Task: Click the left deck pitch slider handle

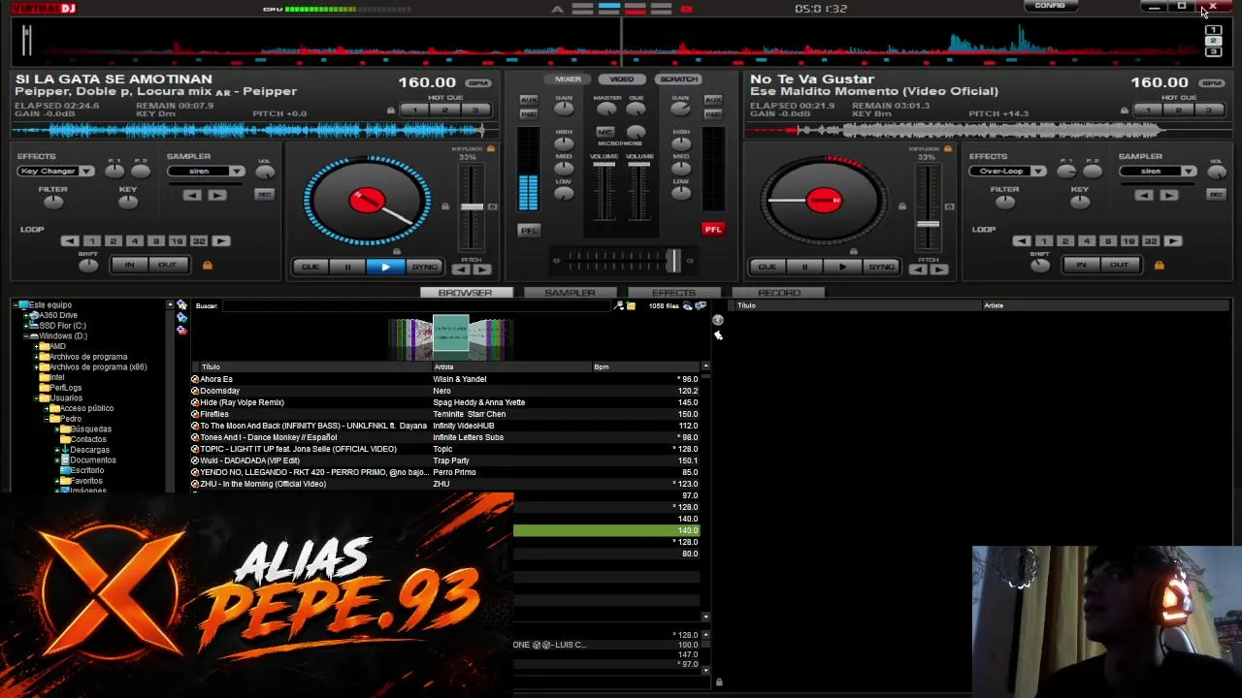Action: 472,206
